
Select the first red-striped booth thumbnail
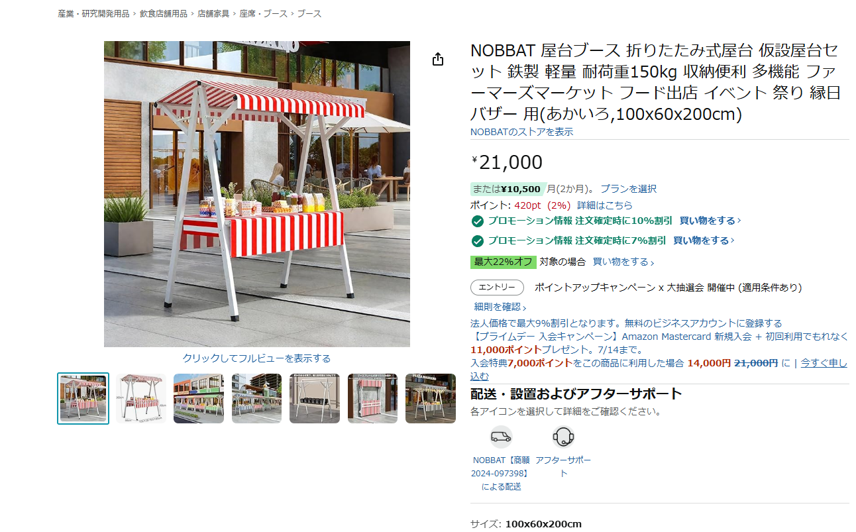coord(83,398)
